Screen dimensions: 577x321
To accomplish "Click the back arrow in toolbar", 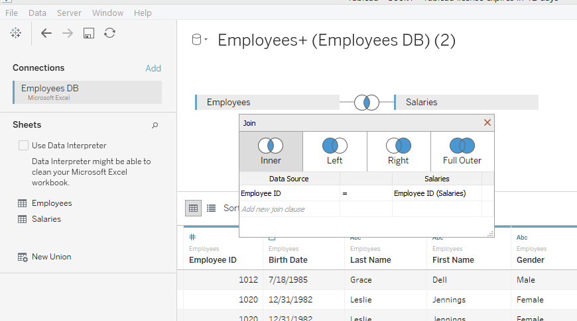I will [x=46, y=33].
